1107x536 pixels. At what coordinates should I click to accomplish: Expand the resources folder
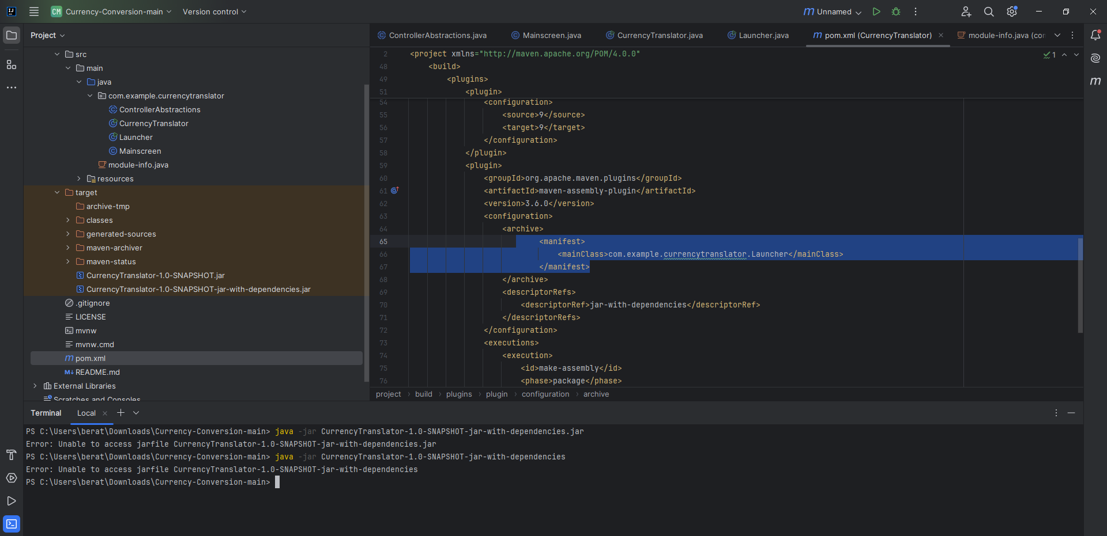click(79, 178)
